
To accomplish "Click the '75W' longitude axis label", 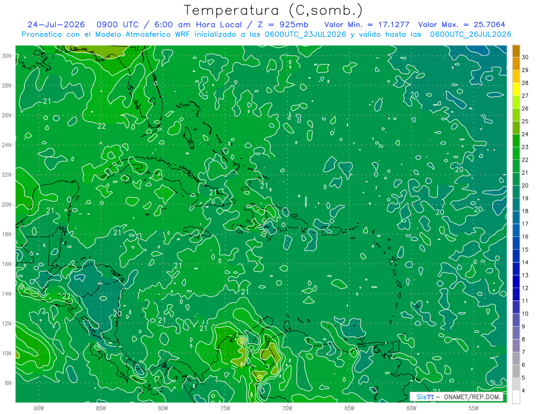I will coord(225,409).
